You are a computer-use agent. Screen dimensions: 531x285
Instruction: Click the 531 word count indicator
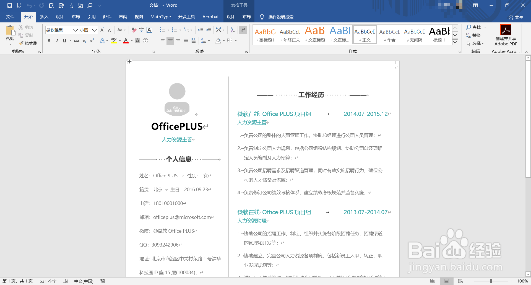tap(48, 281)
